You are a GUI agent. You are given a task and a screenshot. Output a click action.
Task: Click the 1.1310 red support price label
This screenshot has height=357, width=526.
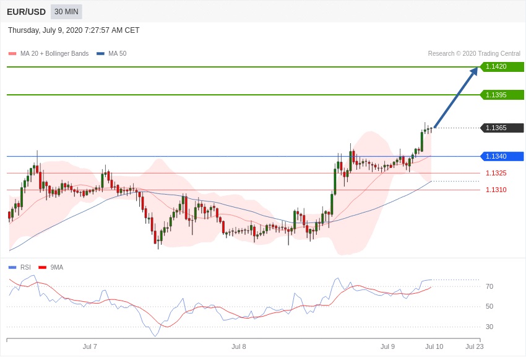tap(496, 190)
